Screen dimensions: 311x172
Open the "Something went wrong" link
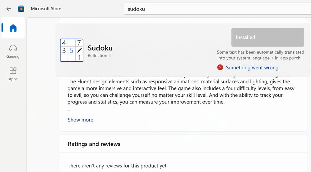click(252, 68)
